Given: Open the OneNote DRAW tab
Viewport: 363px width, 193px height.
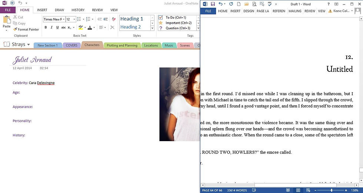Looking at the screenshot, I should pyautogui.click(x=60, y=10).
